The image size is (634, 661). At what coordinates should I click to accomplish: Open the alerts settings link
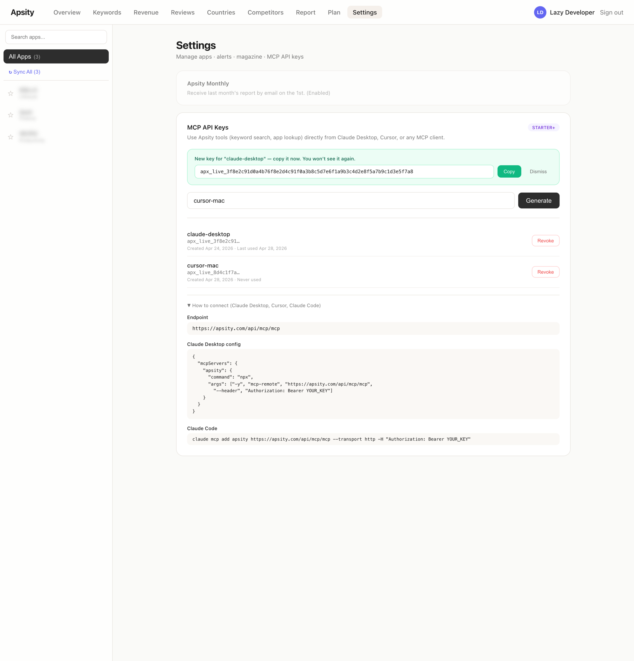pyautogui.click(x=224, y=57)
